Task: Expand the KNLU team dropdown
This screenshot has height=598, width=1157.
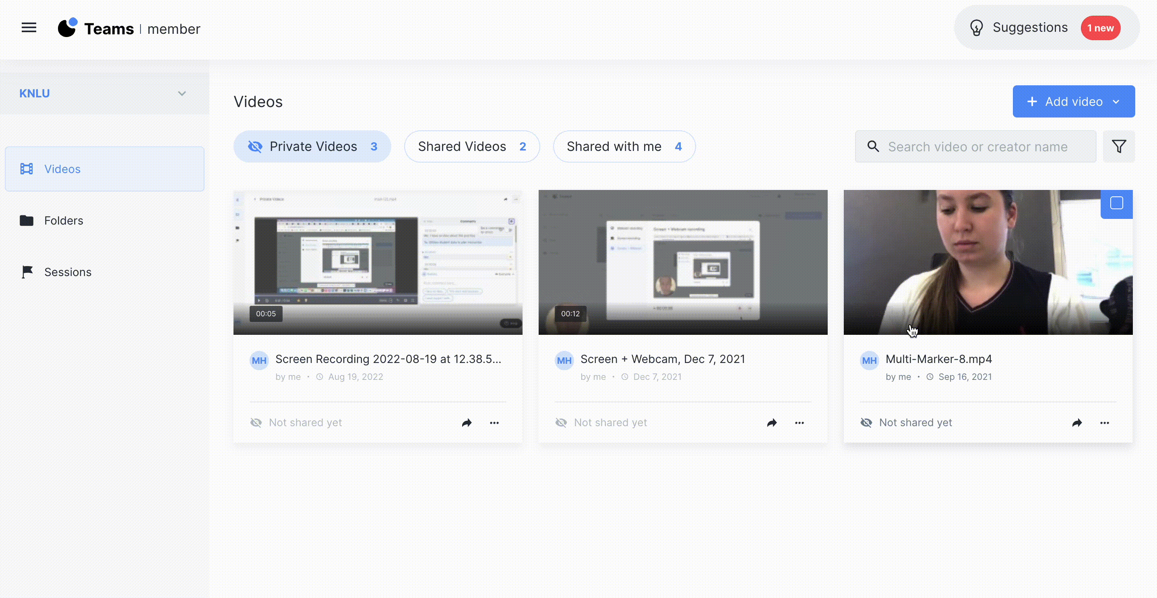Action: tap(182, 93)
